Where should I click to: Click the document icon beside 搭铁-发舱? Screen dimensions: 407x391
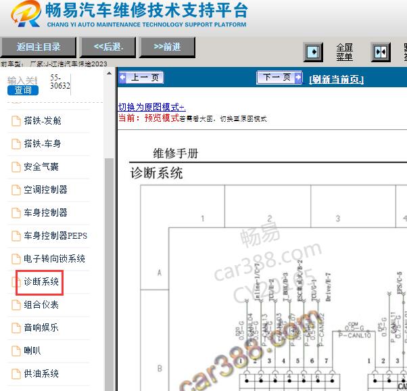click(16, 121)
